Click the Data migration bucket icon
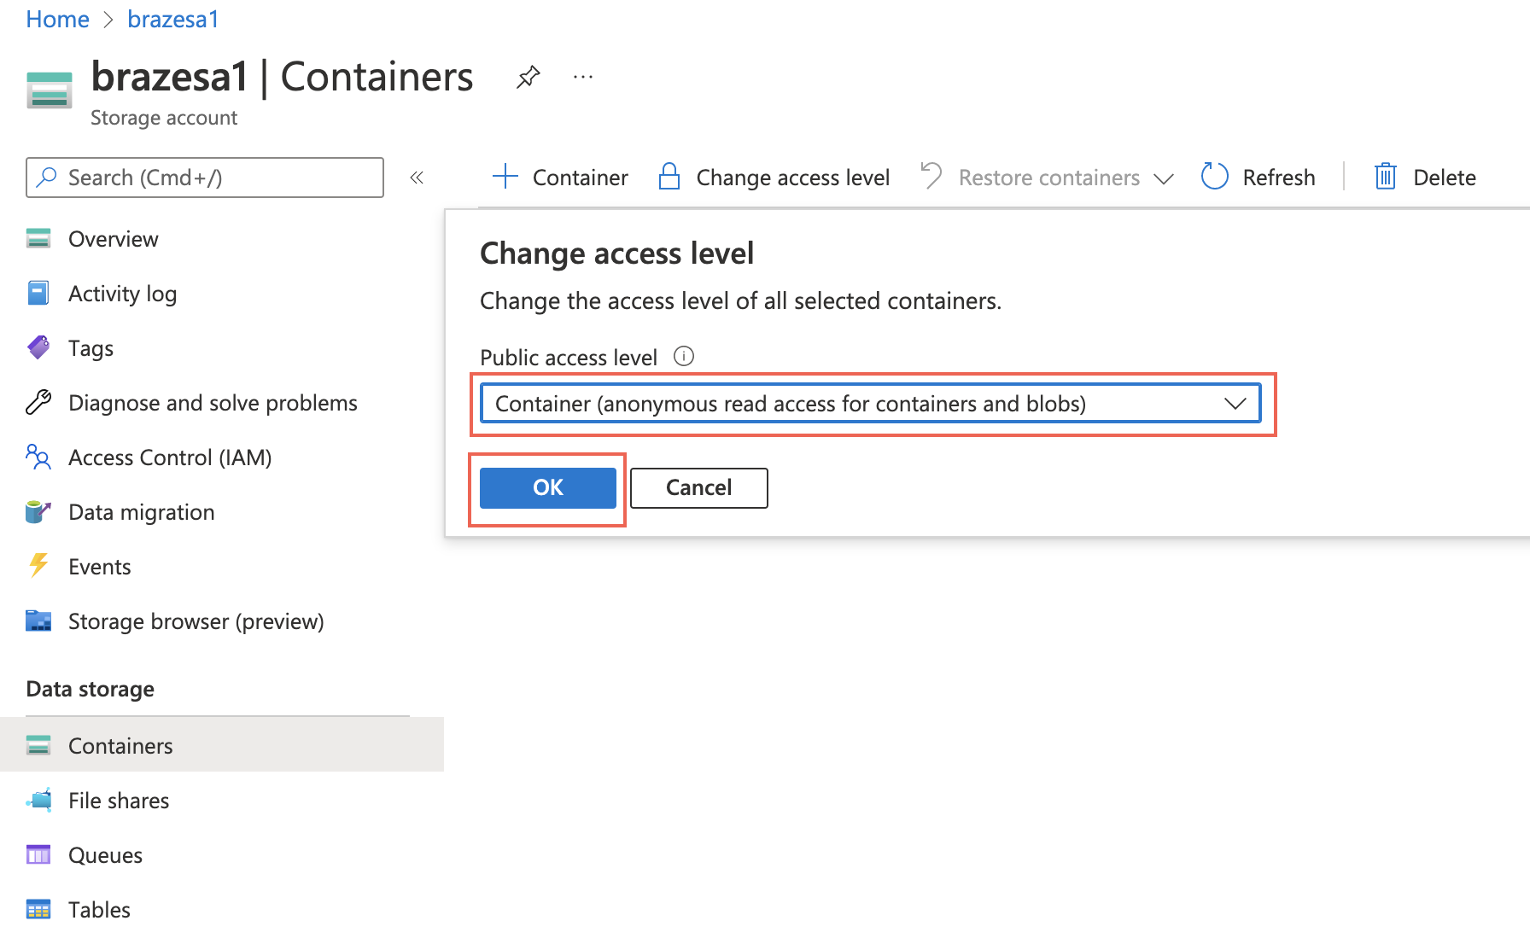Image resolution: width=1530 pixels, height=944 pixels. [x=38, y=511]
